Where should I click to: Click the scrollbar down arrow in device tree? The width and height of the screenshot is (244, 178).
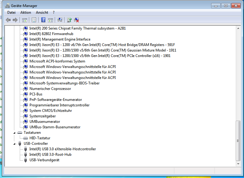pos(238,164)
